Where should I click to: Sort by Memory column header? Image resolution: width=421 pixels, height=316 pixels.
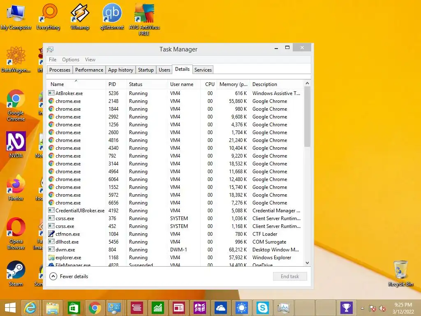233,84
